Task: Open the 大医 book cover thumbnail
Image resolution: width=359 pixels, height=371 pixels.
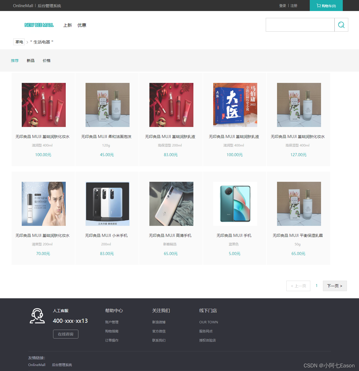Action: point(235,105)
